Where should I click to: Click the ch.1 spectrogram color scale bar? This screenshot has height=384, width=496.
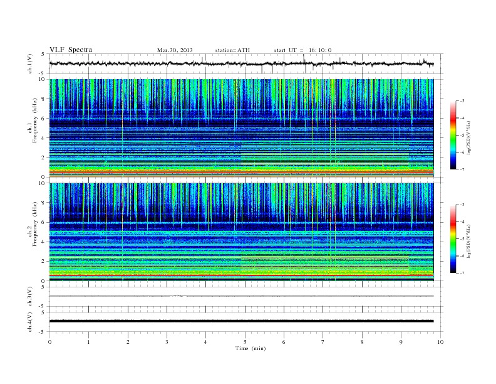[453, 135]
